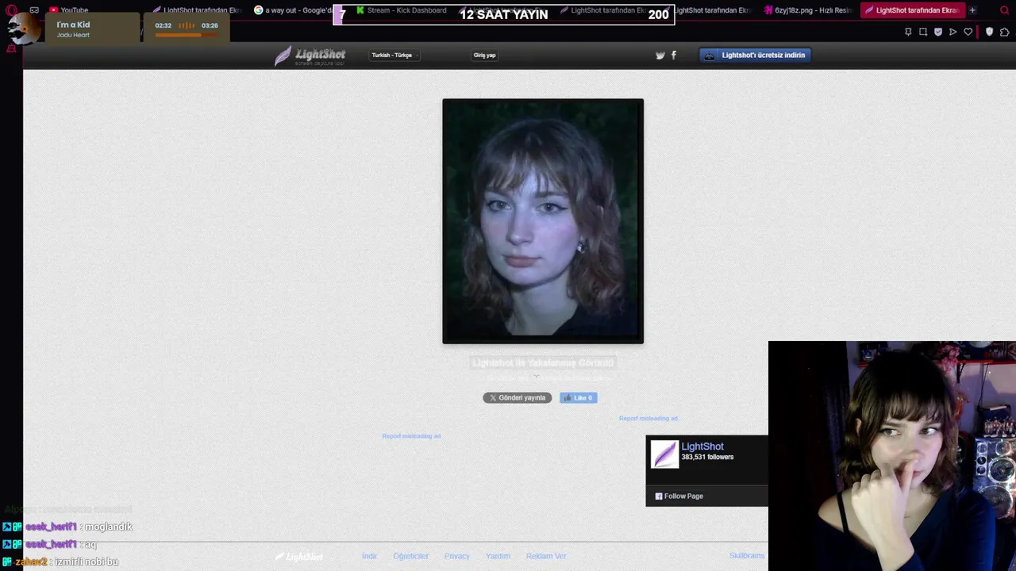The height and width of the screenshot is (571, 1016).
Task: Open the Reklam Ver footer link
Action: pyautogui.click(x=546, y=556)
